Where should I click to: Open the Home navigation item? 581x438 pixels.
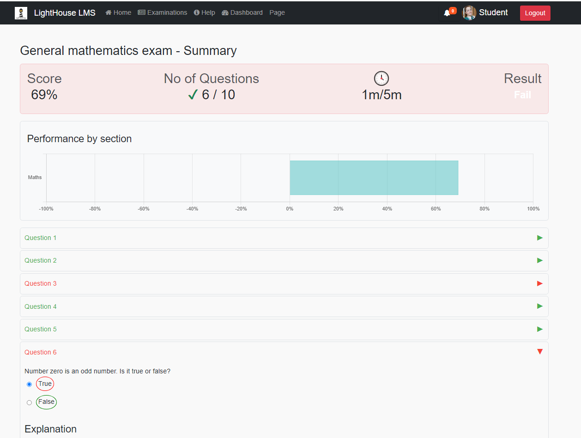[118, 12]
